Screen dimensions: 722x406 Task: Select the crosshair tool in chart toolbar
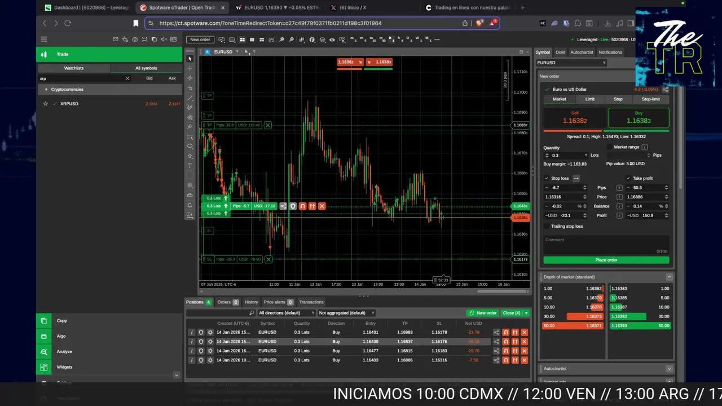[190, 68]
